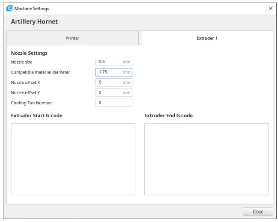The width and height of the screenshot is (278, 222).
Task: Focus the Nozzle offset X field
Action: click(114, 82)
